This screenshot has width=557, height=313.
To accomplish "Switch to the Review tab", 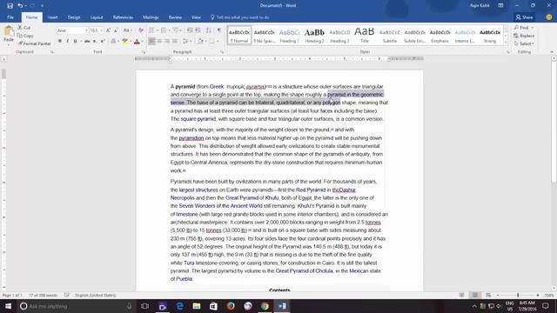I will [x=175, y=17].
